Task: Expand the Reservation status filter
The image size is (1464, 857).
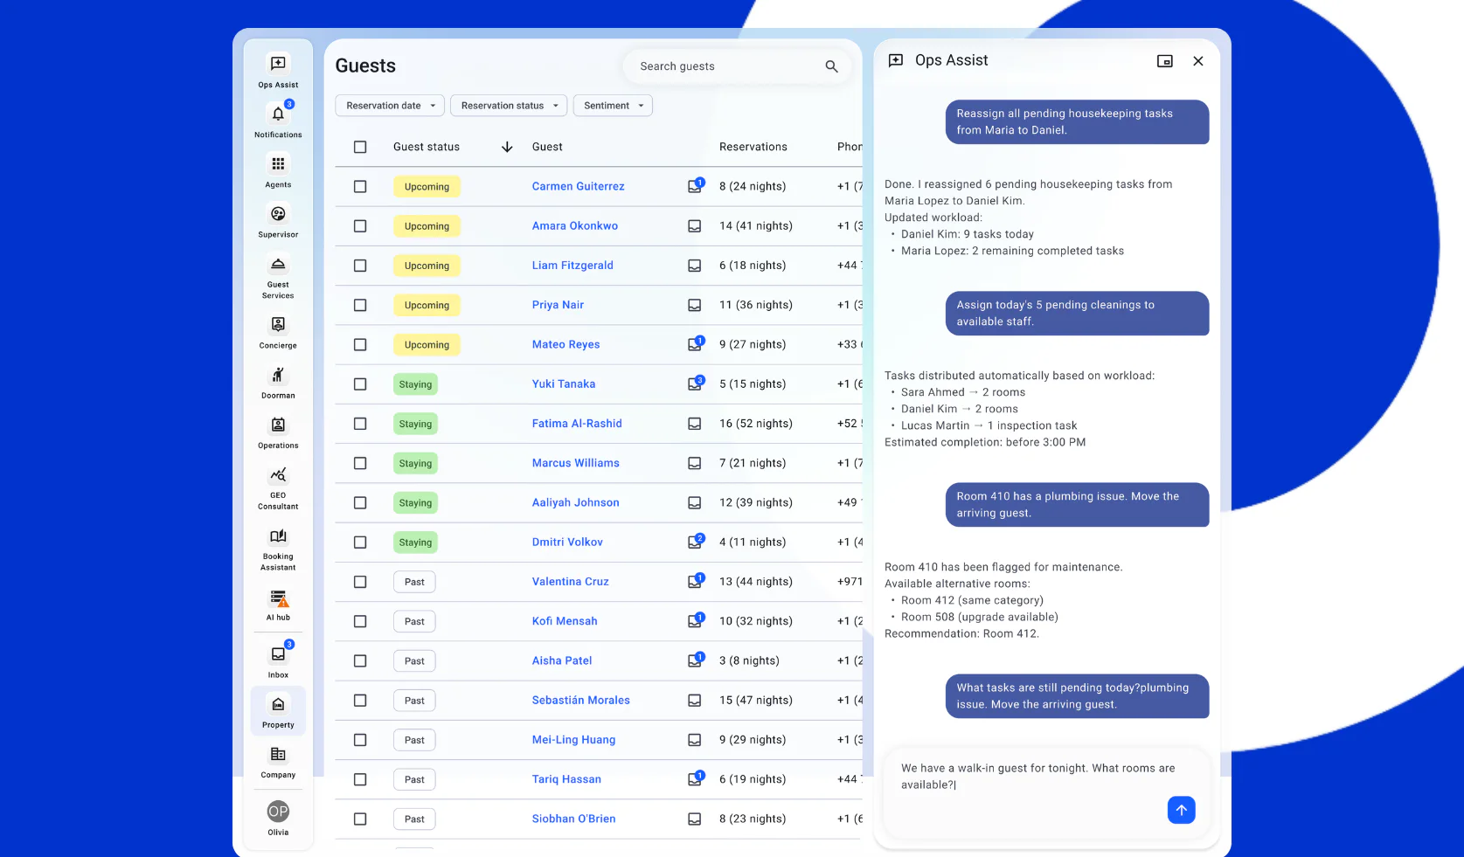Action: [x=509, y=106]
